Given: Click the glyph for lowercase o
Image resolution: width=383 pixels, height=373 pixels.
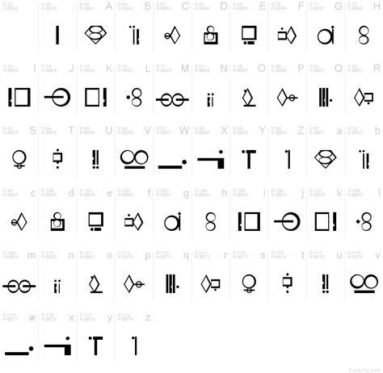Looking at the screenshot, I should (95, 284).
